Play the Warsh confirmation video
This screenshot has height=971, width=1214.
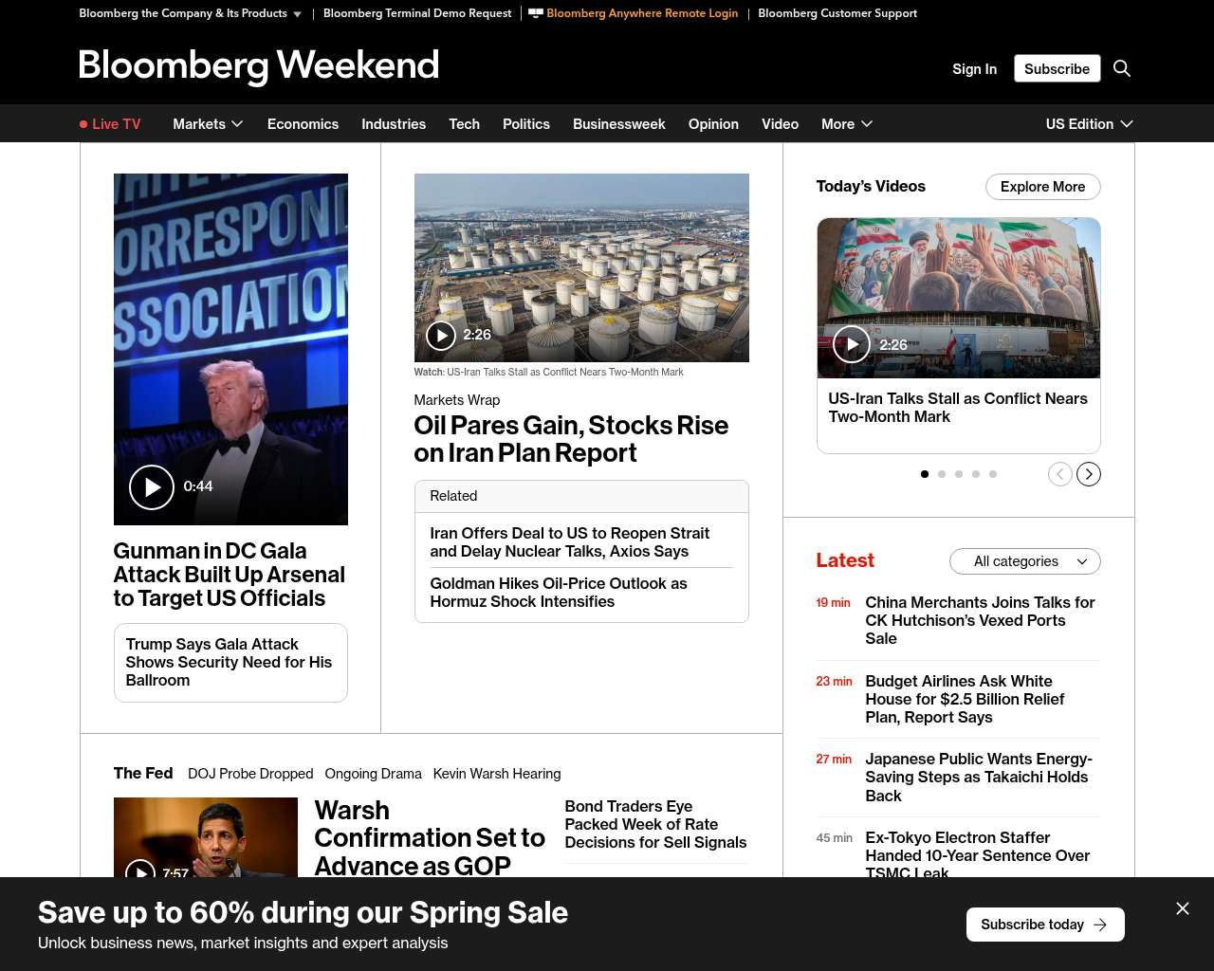140,870
